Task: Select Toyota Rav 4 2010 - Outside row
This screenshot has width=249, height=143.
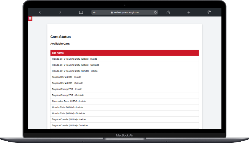Action: pyautogui.click(x=125, y=83)
